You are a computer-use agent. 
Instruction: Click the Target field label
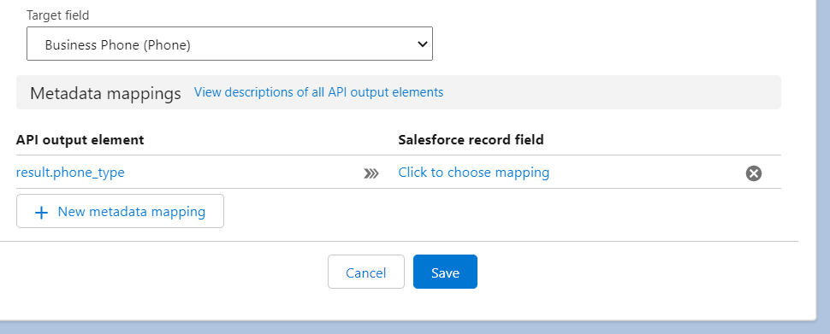(57, 16)
